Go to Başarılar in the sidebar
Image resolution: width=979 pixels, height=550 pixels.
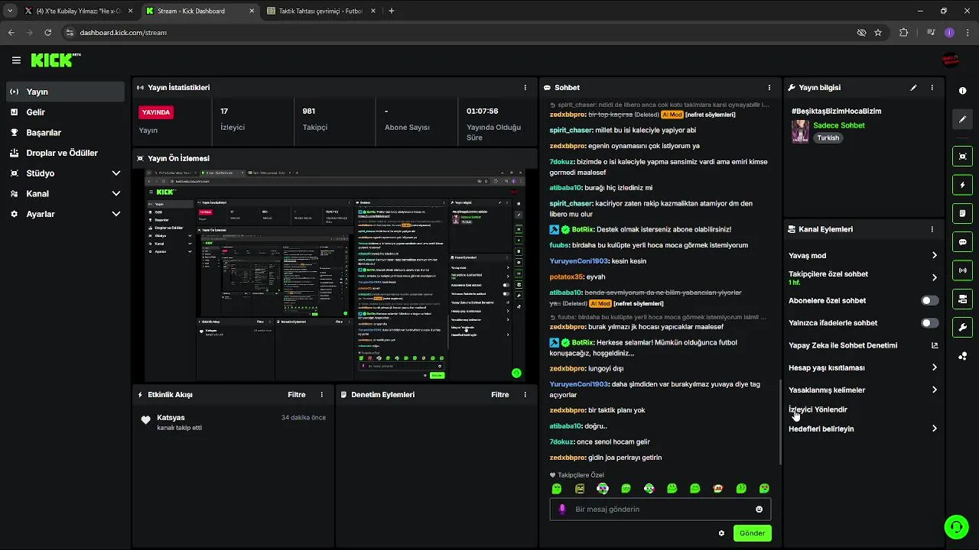coord(65,132)
